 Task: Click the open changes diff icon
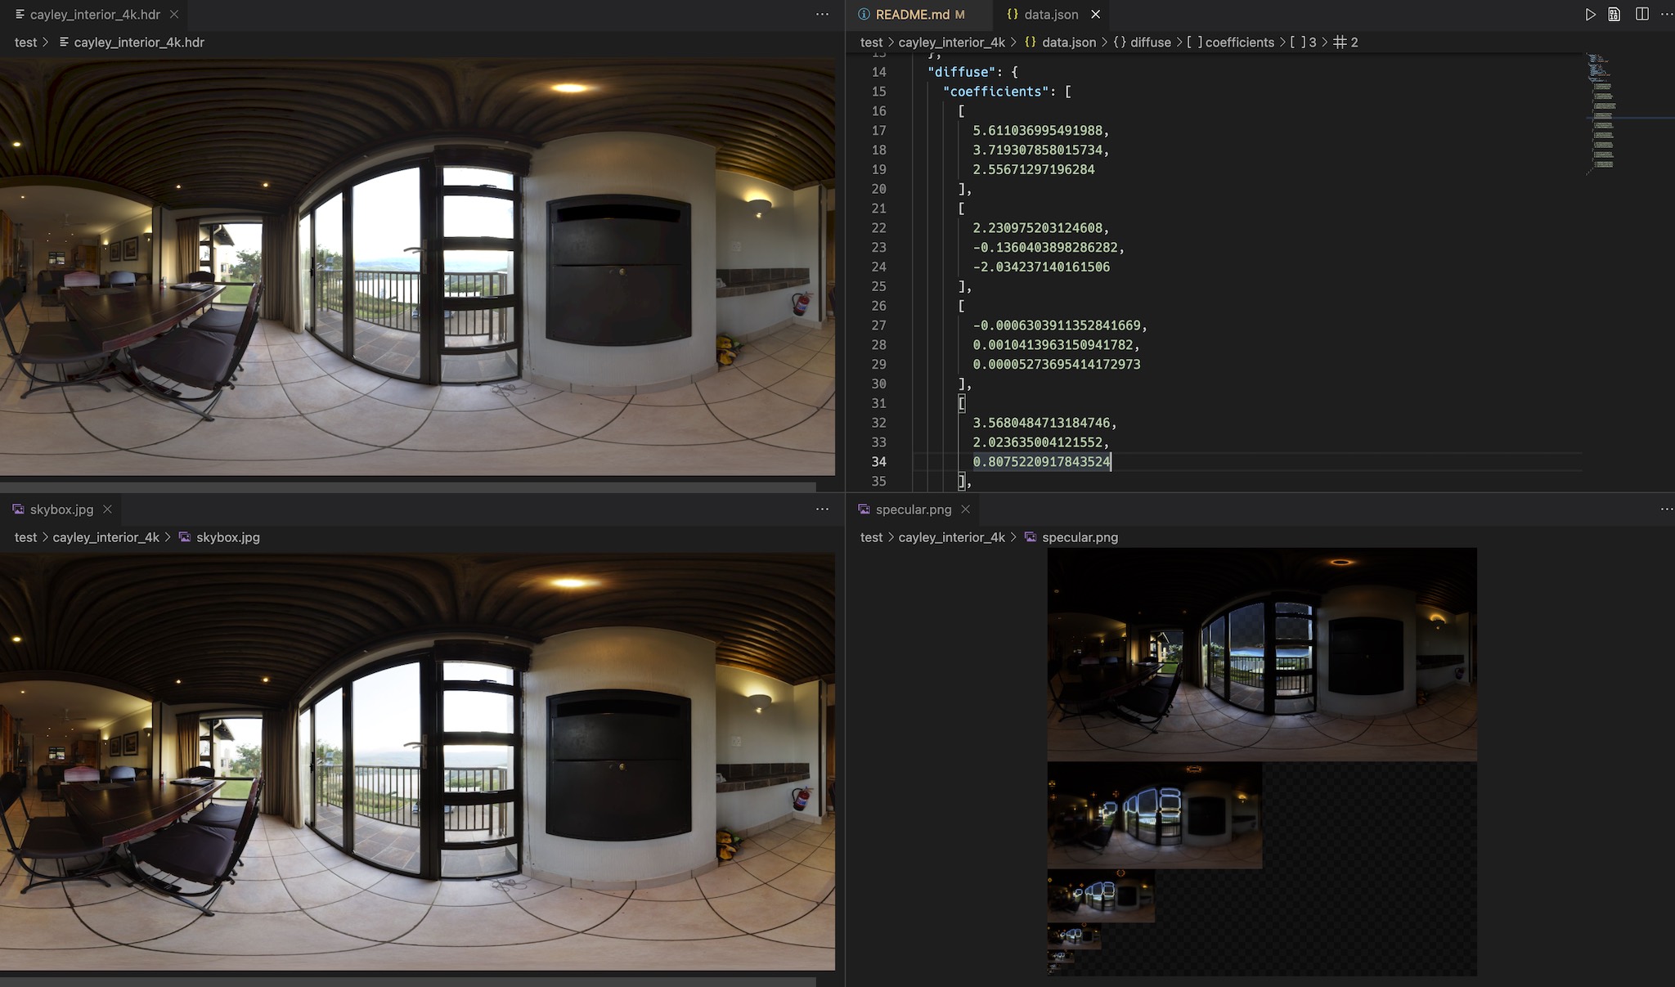(1614, 15)
